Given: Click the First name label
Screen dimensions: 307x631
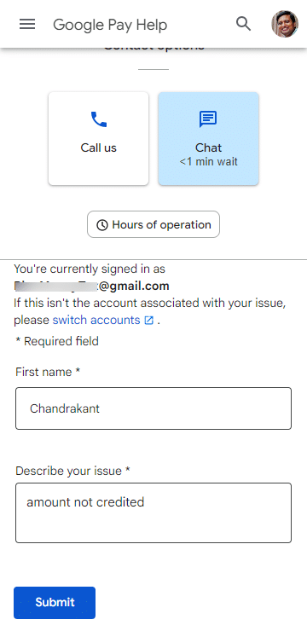Looking at the screenshot, I should 48,373.
